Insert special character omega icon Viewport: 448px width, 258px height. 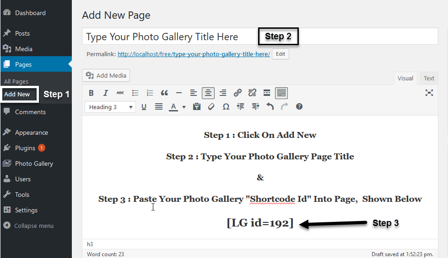[x=226, y=106]
